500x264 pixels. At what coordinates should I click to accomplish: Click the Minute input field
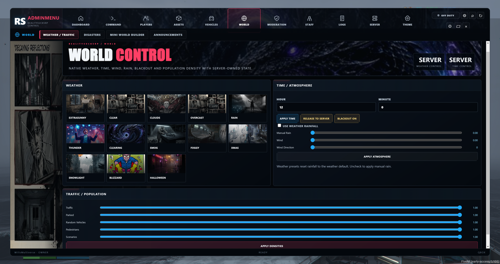tap(428, 107)
